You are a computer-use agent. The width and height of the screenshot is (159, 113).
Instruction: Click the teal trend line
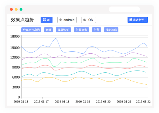84,72
